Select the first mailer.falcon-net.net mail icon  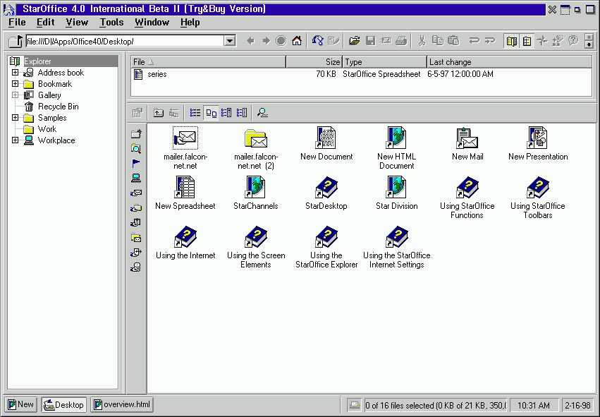click(x=185, y=148)
